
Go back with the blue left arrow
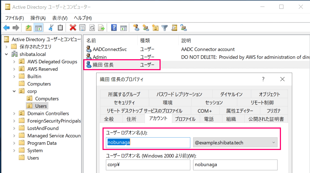pos(7,28)
